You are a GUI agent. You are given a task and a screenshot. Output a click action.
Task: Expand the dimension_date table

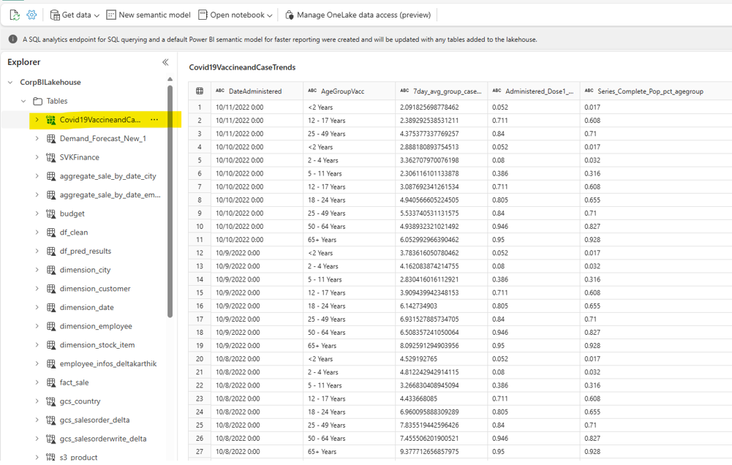pos(37,307)
